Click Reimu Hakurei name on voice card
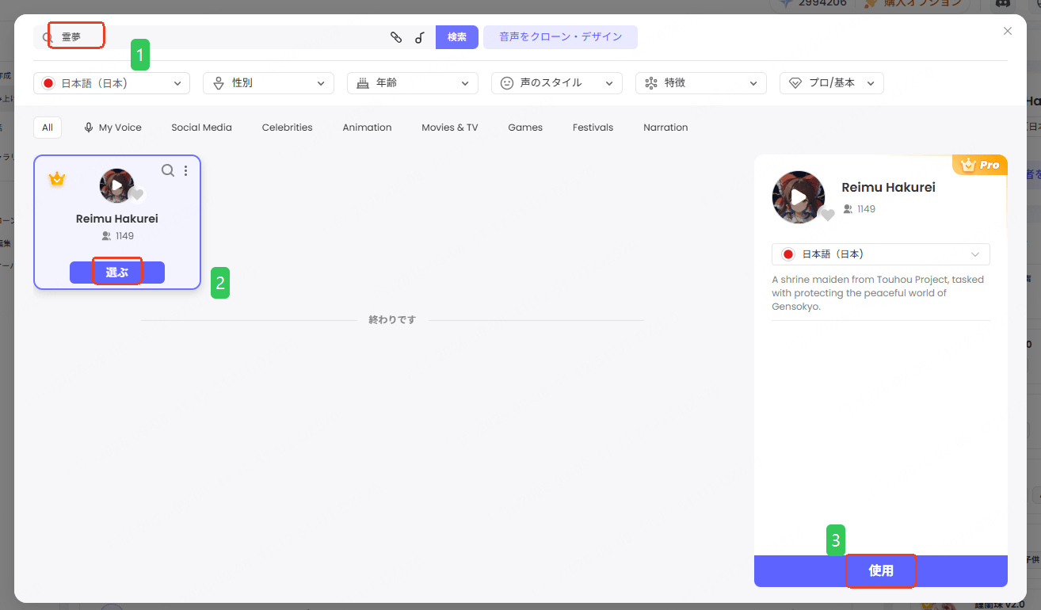Viewport: 1041px width, 610px height. (x=117, y=219)
